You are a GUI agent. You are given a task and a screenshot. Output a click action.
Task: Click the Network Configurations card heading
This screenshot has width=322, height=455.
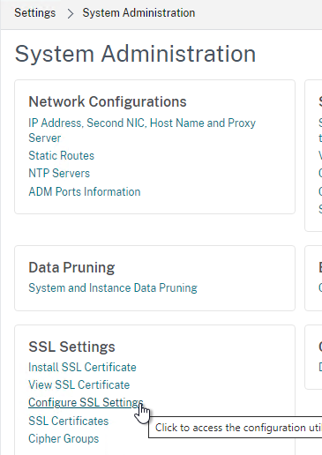108,101
